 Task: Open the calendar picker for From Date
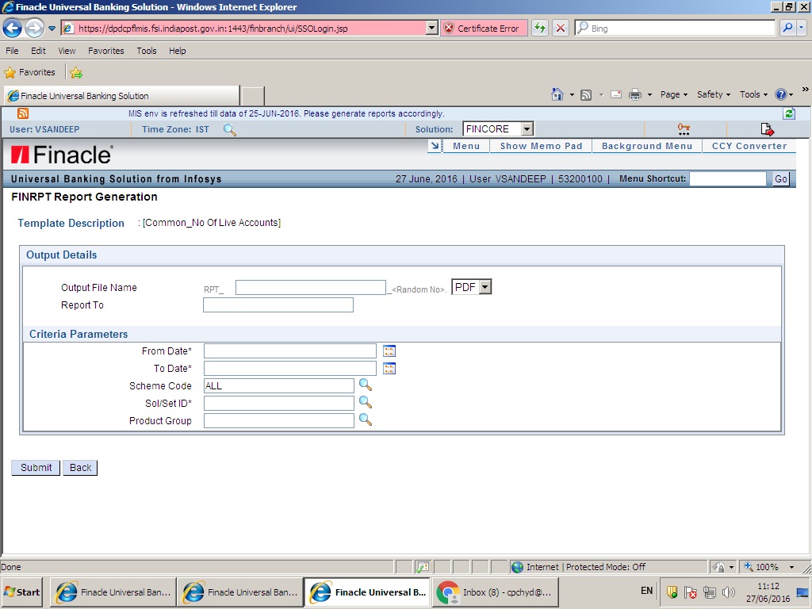click(x=389, y=350)
